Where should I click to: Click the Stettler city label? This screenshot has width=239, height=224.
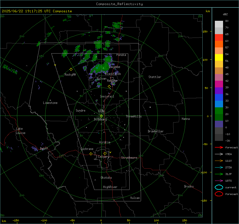[x=155, y=77]
